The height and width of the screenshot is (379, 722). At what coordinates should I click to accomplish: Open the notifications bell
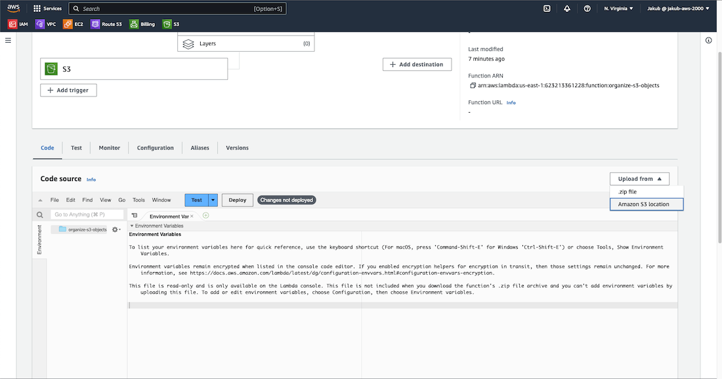click(x=567, y=9)
